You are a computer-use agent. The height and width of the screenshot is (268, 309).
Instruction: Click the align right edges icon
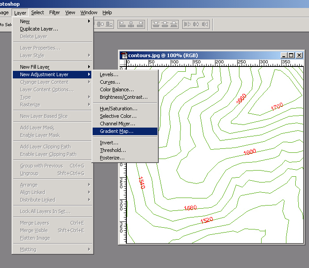tap(140, 24)
